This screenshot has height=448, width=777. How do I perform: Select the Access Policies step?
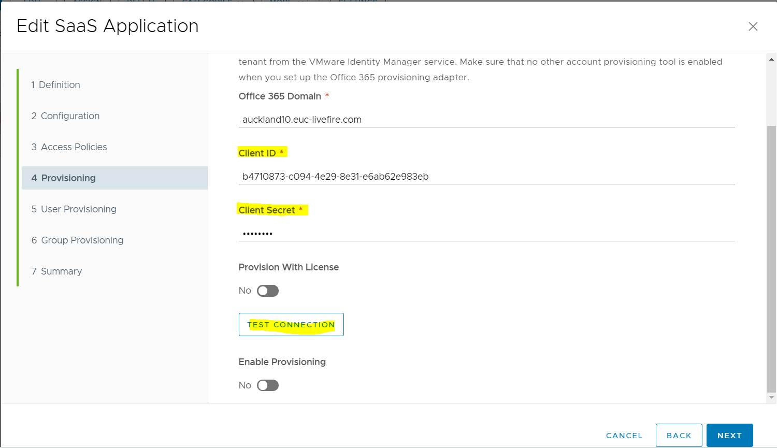(x=69, y=147)
